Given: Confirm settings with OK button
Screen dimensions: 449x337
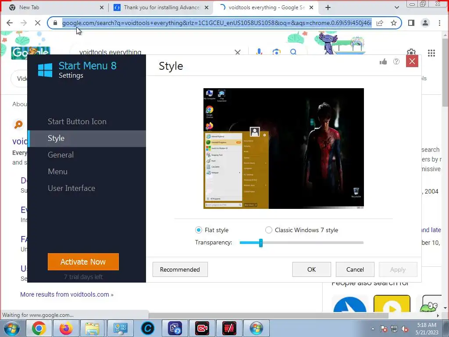Looking at the screenshot, I should tap(312, 269).
